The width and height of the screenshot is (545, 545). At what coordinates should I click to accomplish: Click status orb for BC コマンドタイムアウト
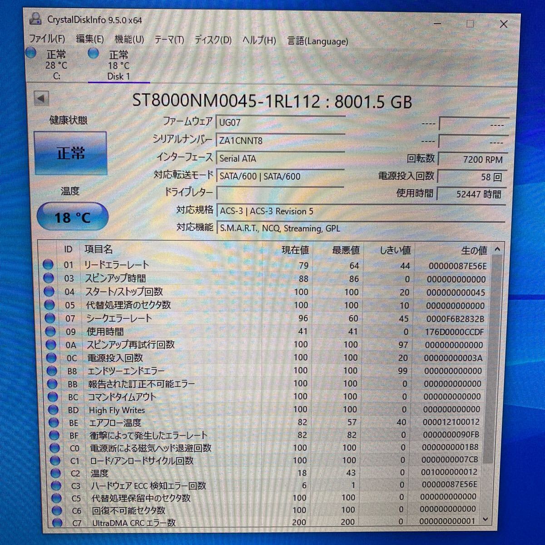coord(53,397)
